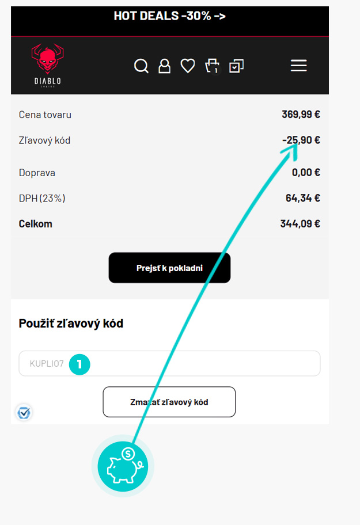
Task: Open the search magnifier icon
Action: (x=141, y=66)
